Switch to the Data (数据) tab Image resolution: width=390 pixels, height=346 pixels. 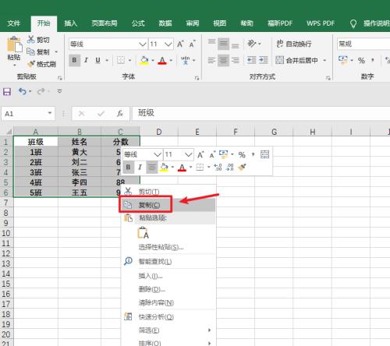[165, 23]
